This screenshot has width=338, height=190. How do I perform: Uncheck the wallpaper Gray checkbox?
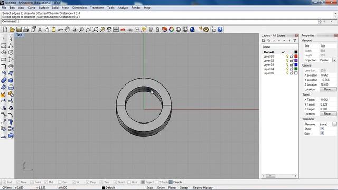[322, 134]
